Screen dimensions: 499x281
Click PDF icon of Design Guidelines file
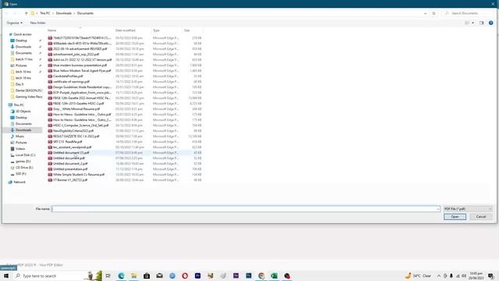[50, 87]
